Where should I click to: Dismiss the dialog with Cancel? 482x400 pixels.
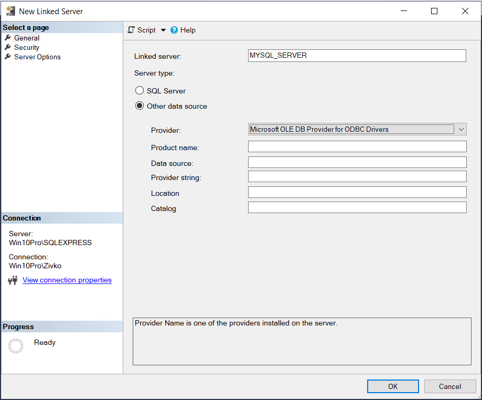tap(449, 386)
